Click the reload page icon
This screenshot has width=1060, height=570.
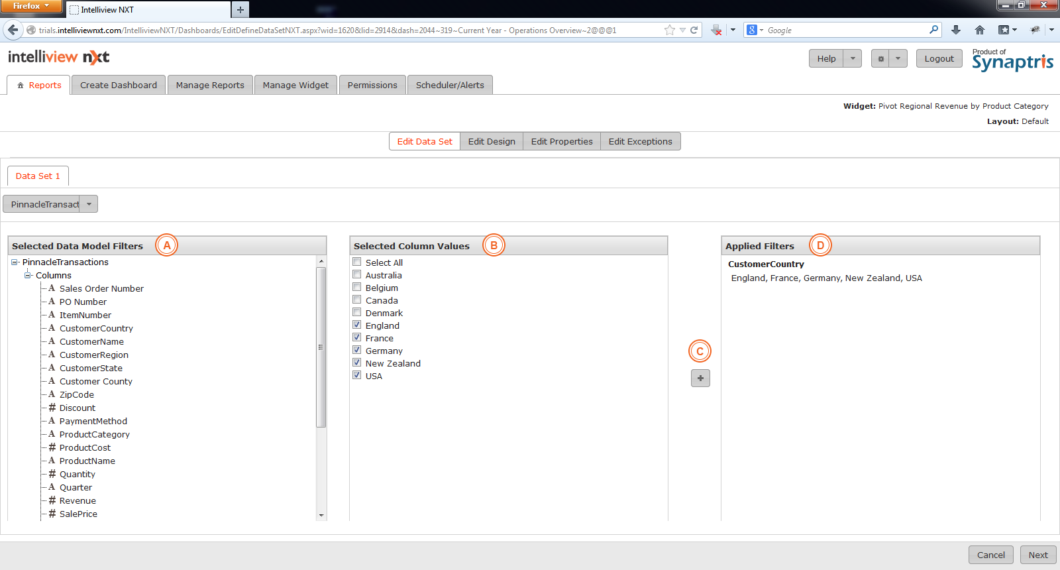pos(694,30)
